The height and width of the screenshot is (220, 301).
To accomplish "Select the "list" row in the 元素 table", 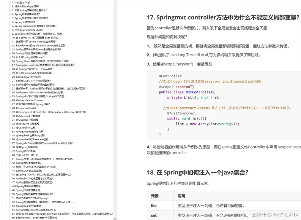I will click(x=153, y=205).
